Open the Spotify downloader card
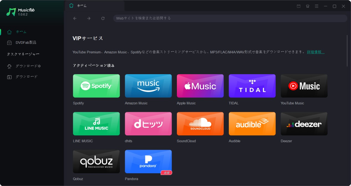The image size is (351, 186). click(96, 86)
